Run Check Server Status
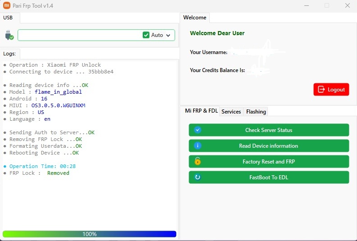Screen dimensions: 357x241 [269, 130]
